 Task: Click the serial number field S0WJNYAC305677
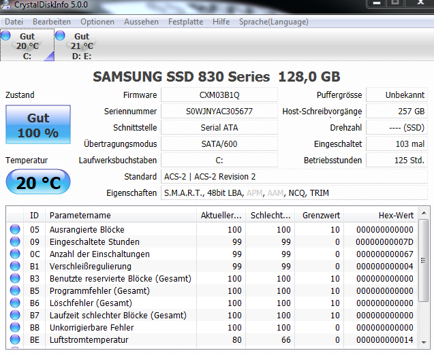(x=219, y=111)
